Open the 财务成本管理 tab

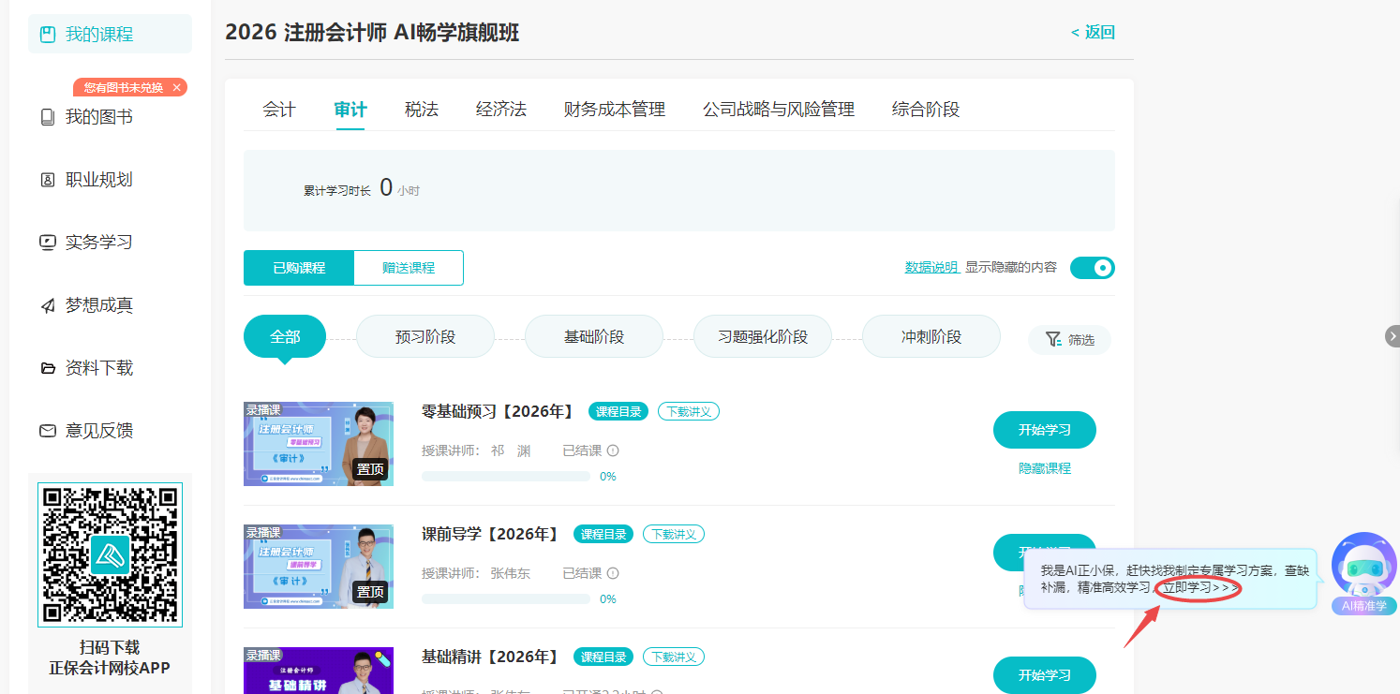(x=614, y=109)
